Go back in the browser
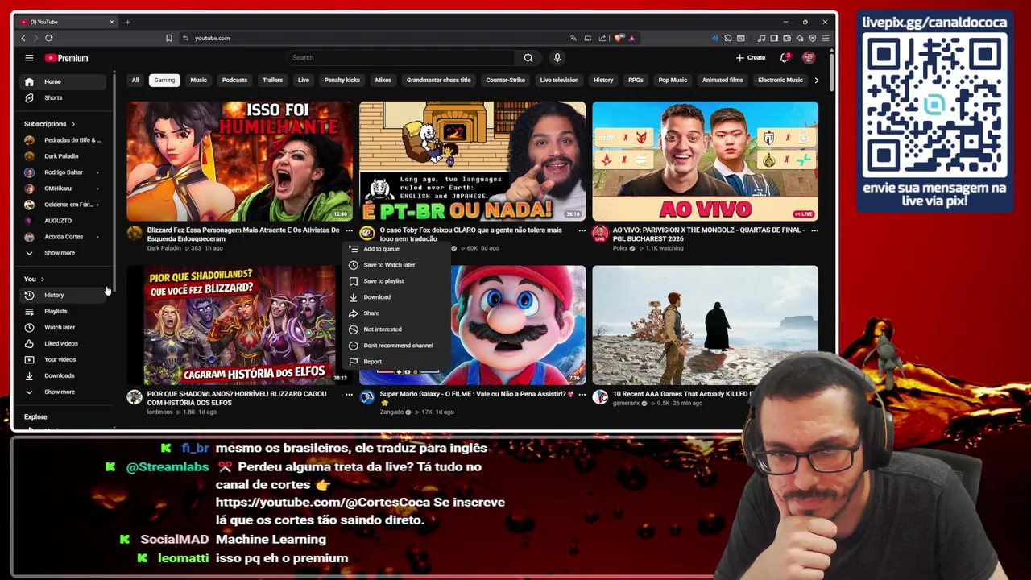The image size is (1031, 580). pos(23,38)
